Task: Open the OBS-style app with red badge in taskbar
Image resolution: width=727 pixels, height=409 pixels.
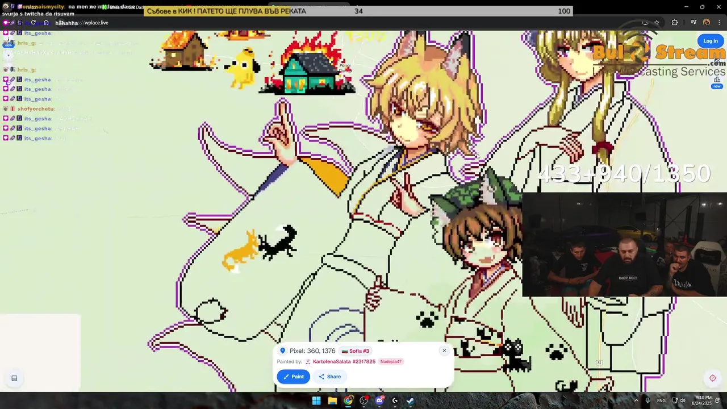Action: point(364,400)
